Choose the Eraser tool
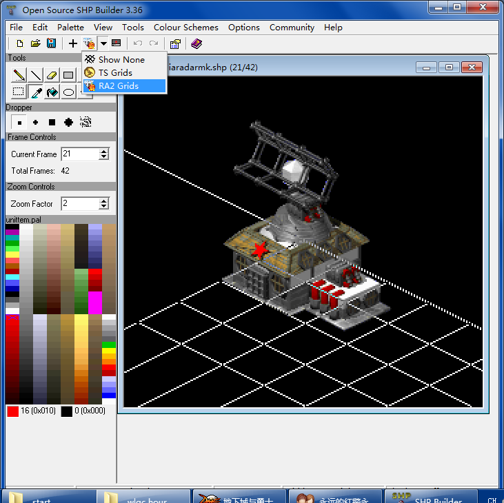Image resolution: width=504 pixels, height=503 pixels. click(x=52, y=75)
